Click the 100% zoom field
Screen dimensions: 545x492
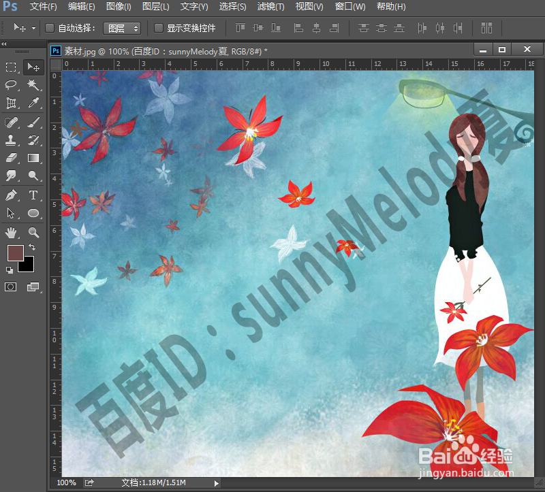(66, 482)
